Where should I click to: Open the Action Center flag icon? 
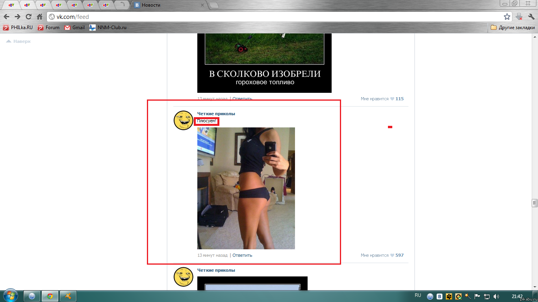click(477, 296)
